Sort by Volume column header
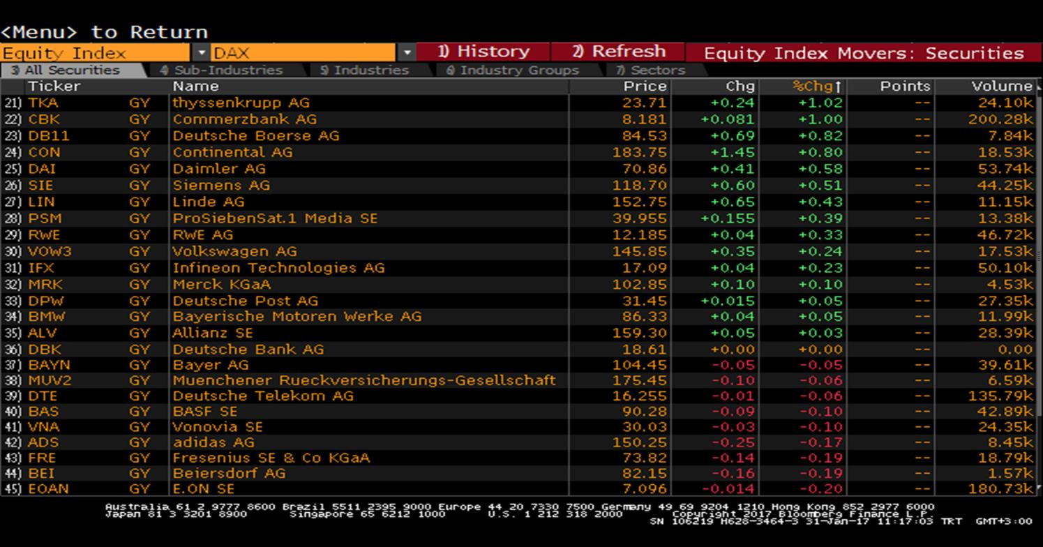1043x547 pixels. click(x=1002, y=87)
